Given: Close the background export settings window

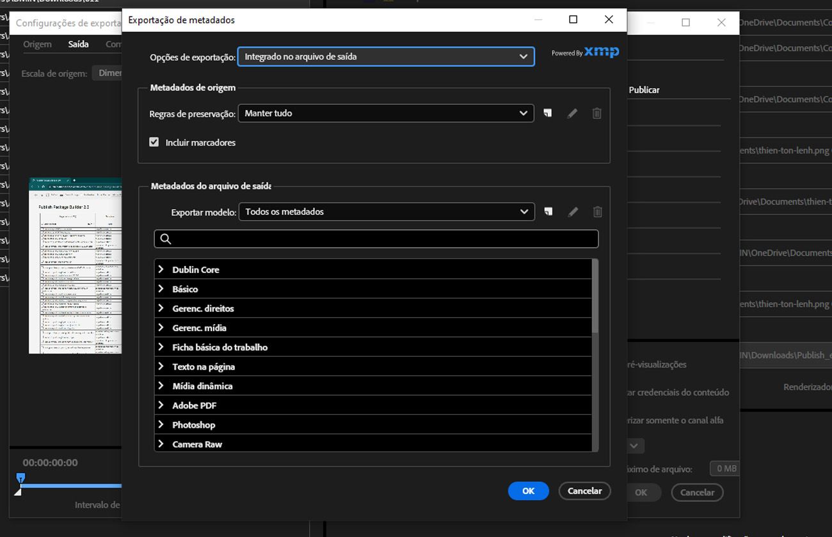Looking at the screenshot, I should click(721, 22).
